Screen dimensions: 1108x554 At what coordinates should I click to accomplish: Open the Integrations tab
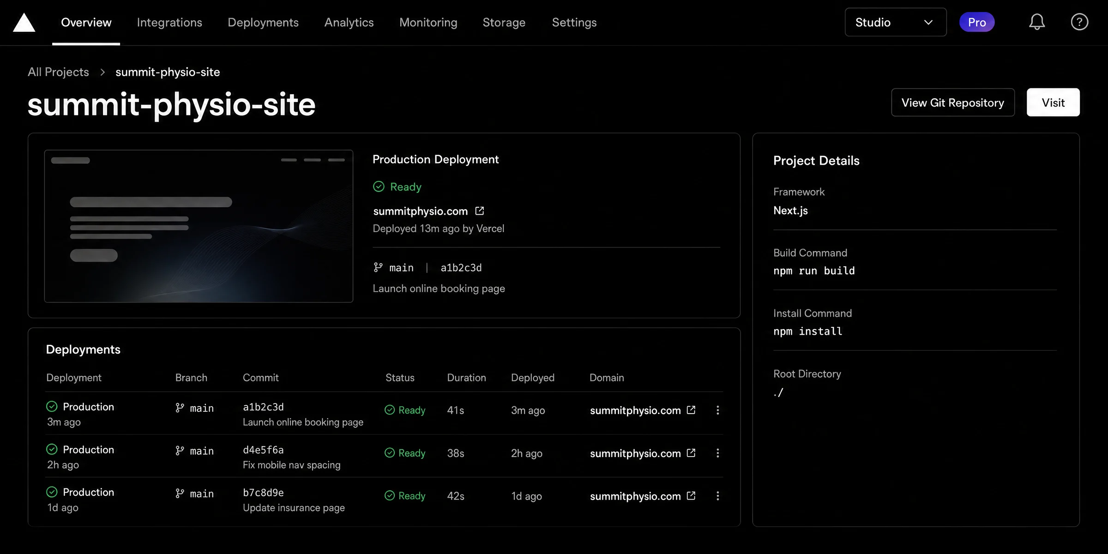point(169,22)
